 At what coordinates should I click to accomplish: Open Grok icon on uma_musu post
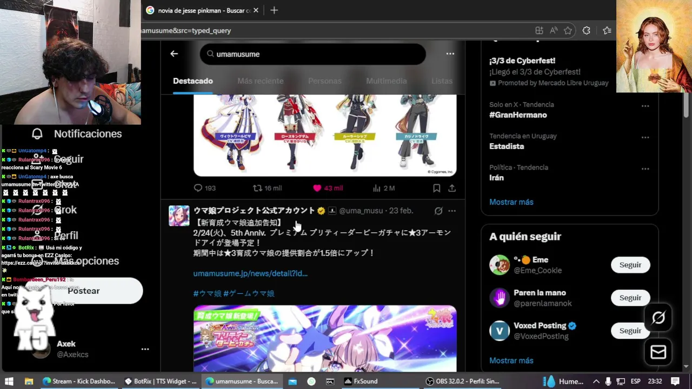click(x=438, y=211)
